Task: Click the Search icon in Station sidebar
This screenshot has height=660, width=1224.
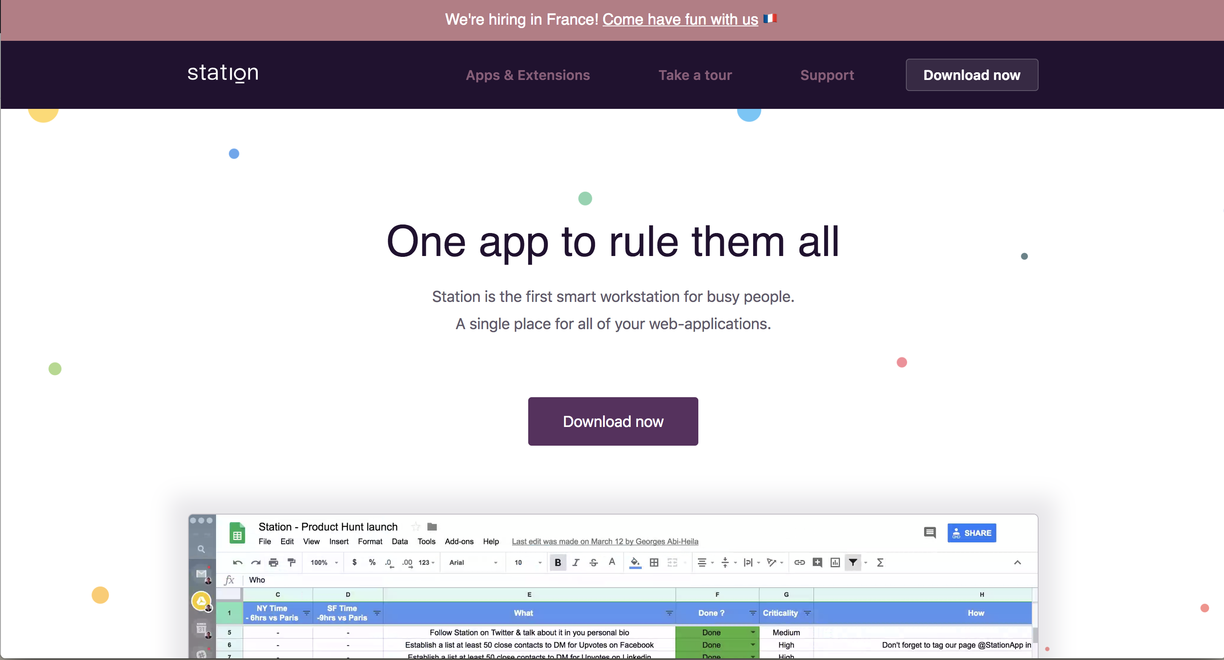Action: tap(202, 549)
